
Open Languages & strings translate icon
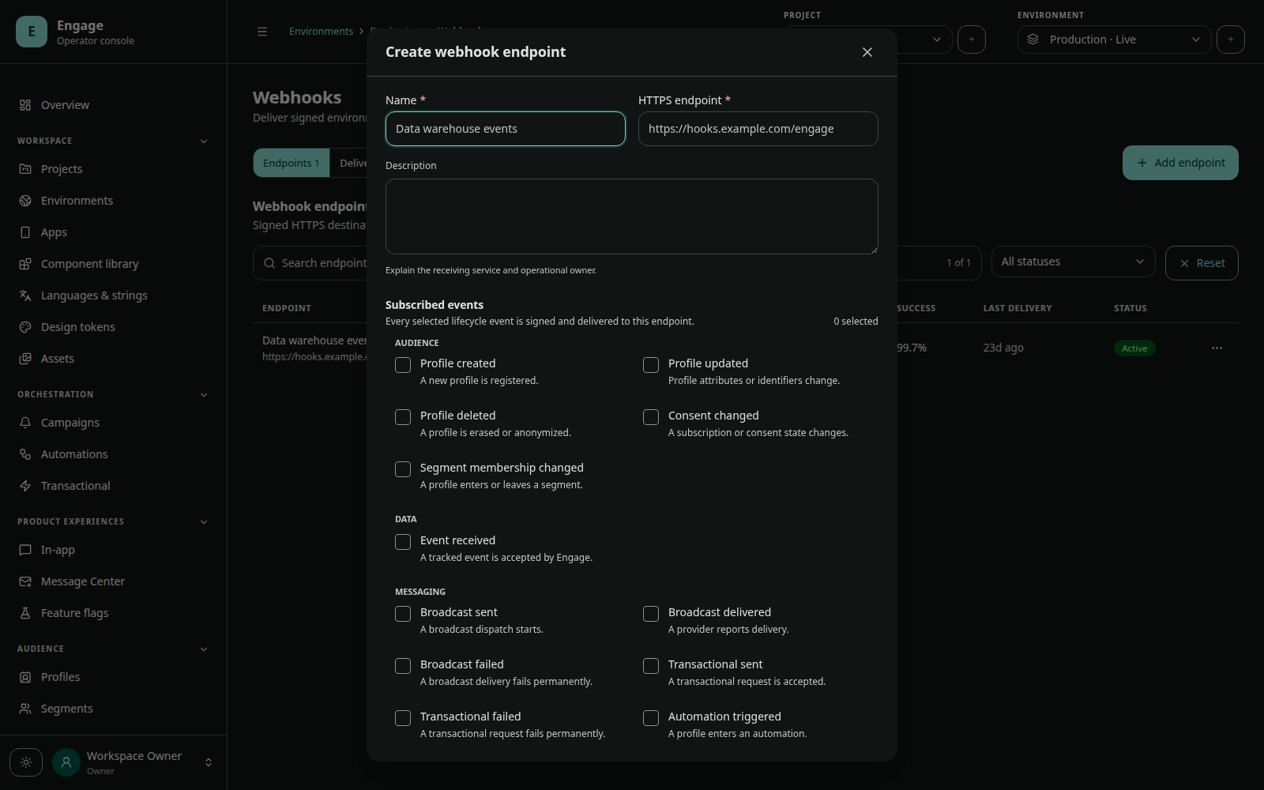coord(25,295)
